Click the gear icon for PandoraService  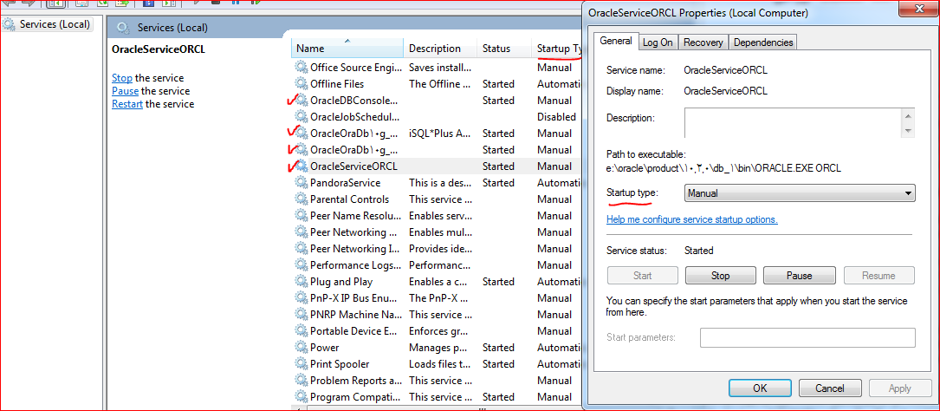pos(301,183)
